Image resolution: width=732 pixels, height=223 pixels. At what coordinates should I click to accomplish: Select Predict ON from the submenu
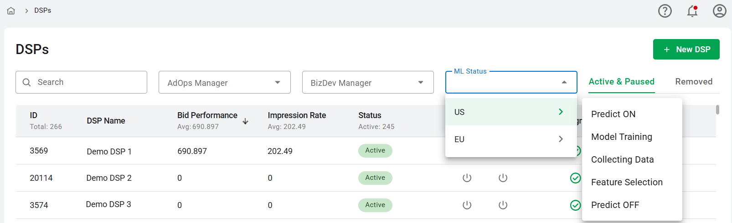[613, 114]
